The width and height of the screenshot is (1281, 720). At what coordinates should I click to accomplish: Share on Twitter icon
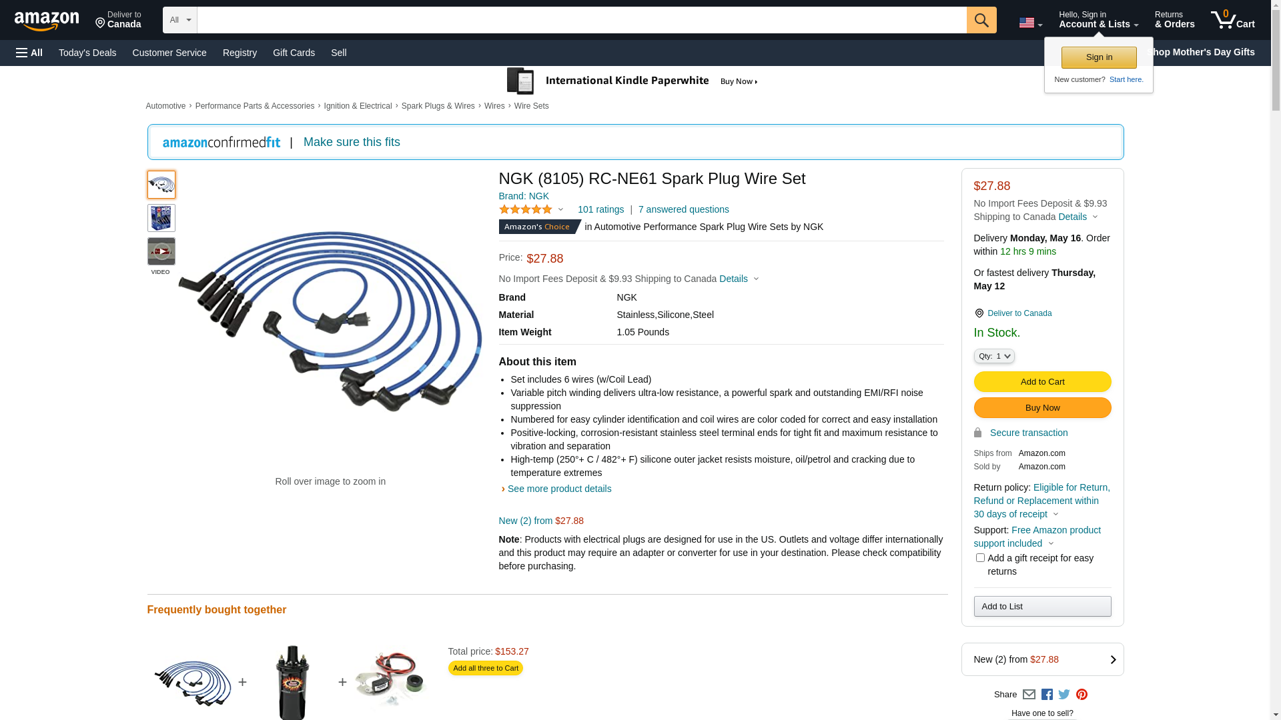point(1064,695)
